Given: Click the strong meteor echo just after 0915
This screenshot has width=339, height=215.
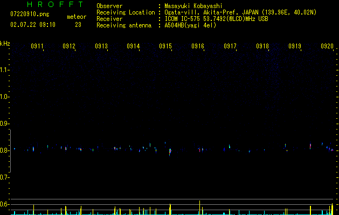Looking at the screenshot, I should pos(170,152).
